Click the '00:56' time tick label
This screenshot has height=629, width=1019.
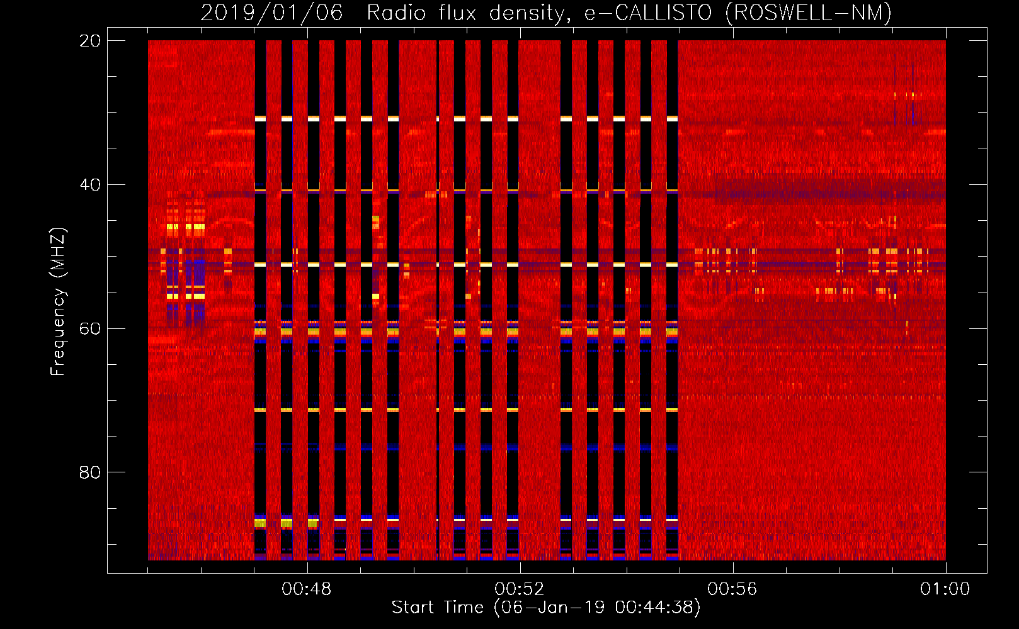point(732,589)
